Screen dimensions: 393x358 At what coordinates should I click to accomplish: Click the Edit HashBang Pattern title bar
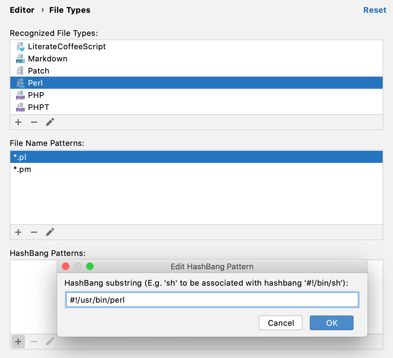pyautogui.click(x=212, y=267)
